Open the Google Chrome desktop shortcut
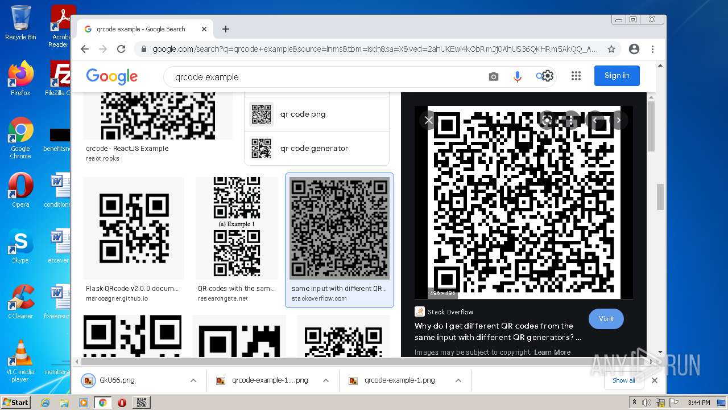Image resolution: width=728 pixels, height=410 pixels. (x=20, y=138)
